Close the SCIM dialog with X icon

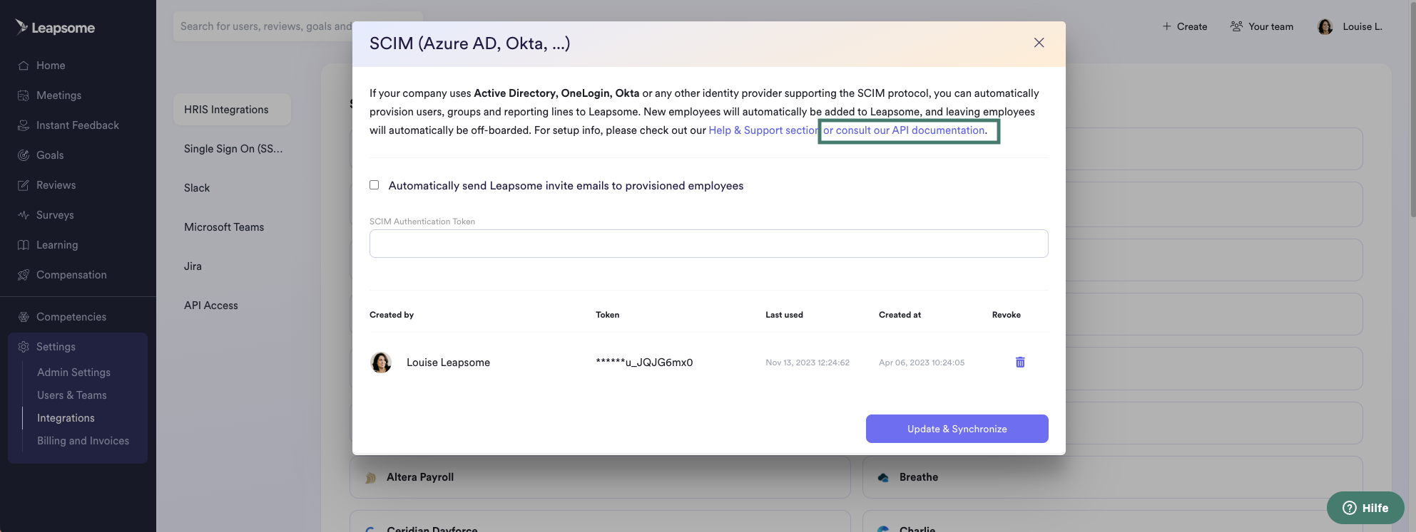click(1039, 43)
